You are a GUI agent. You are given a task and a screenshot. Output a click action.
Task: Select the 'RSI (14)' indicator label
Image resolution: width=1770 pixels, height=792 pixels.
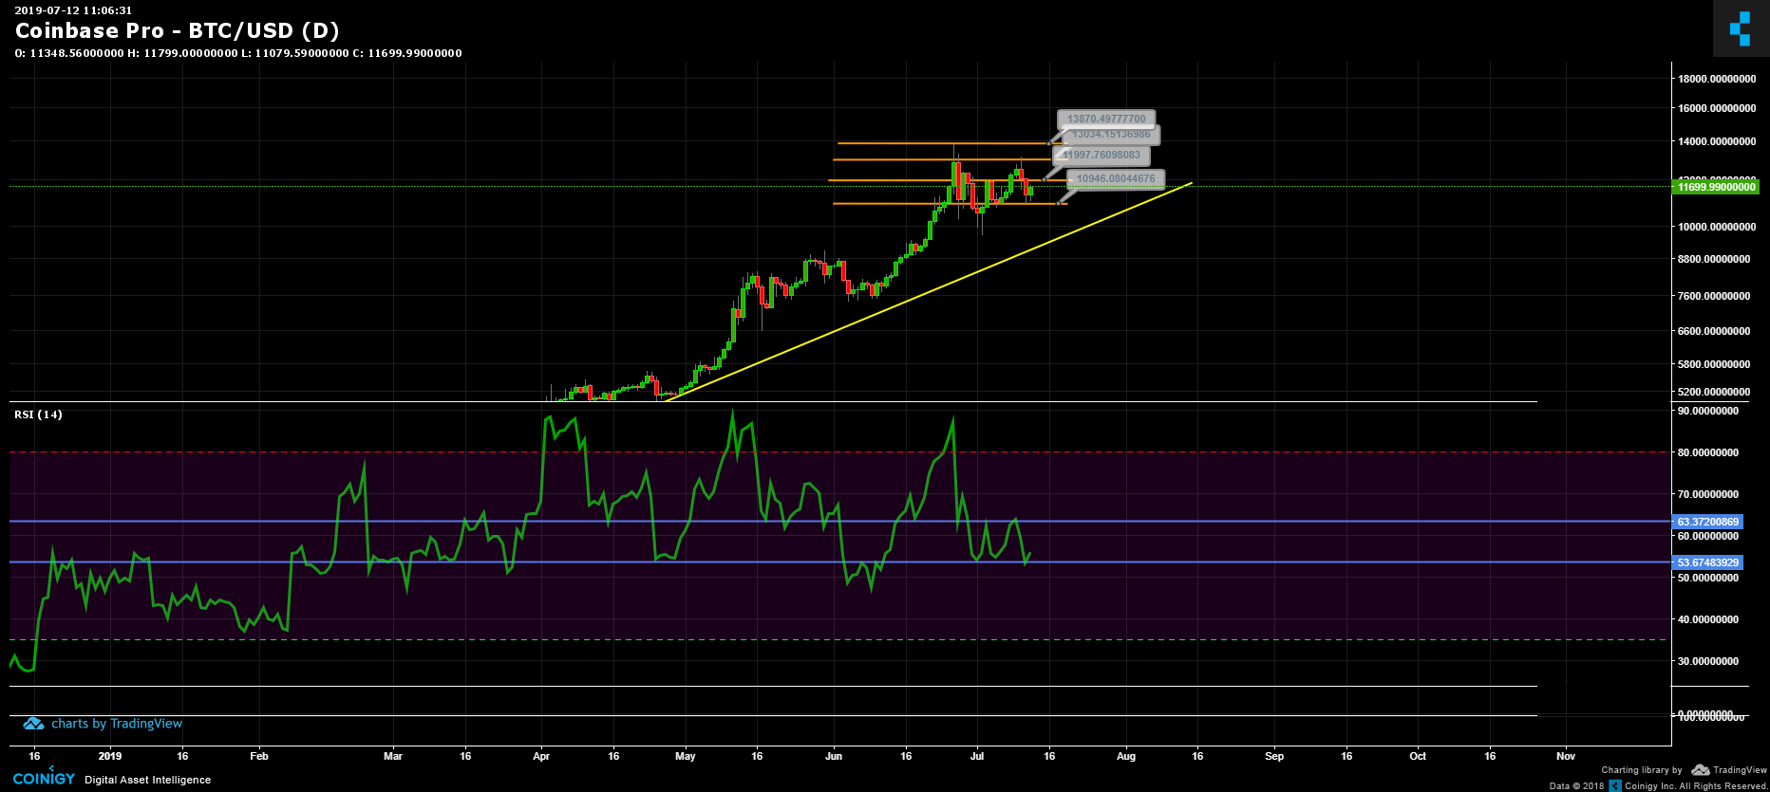pyautogui.click(x=38, y=414)
